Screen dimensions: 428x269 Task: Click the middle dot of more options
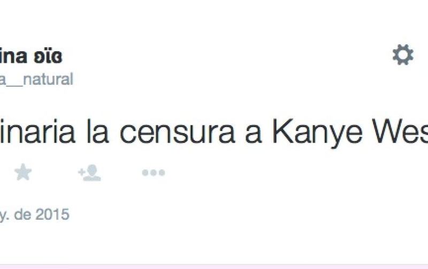tap(154, 173)
